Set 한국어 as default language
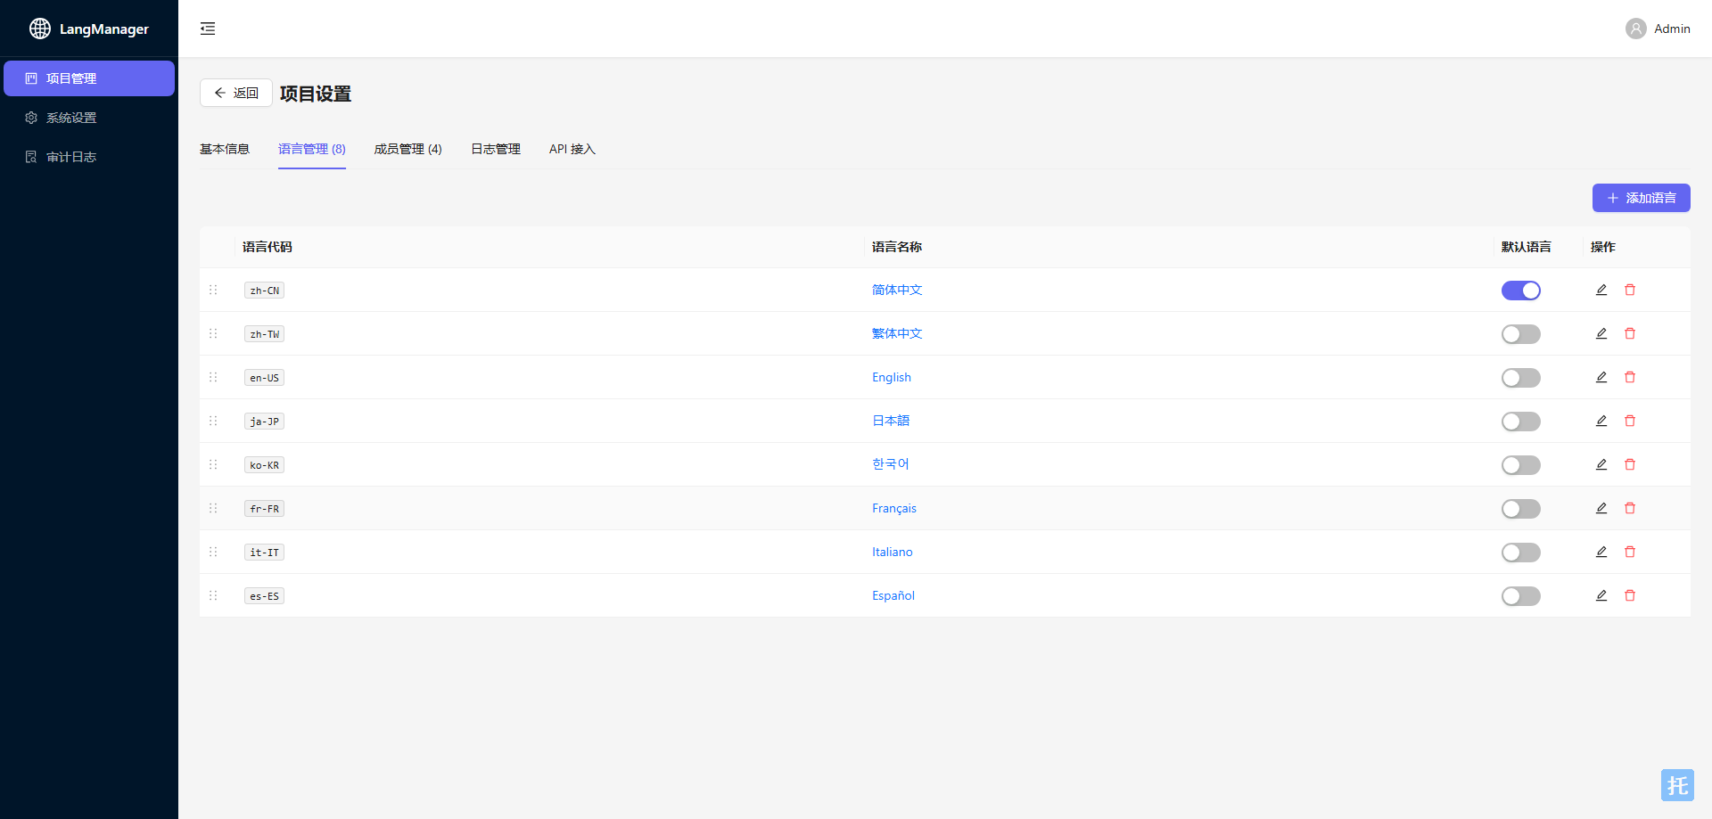Screen dimensions: 1712x819 [1521, 465]
